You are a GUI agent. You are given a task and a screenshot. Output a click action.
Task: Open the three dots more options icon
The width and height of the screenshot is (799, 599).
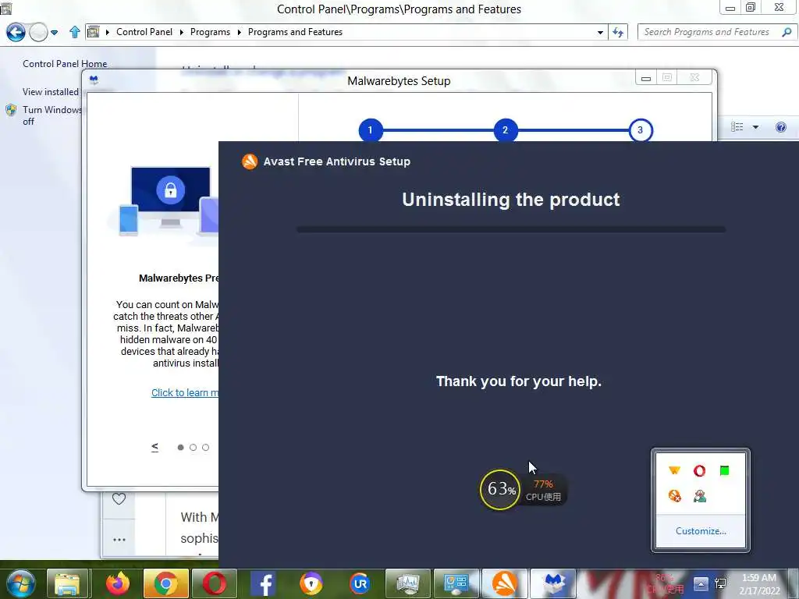click(119, 540)
